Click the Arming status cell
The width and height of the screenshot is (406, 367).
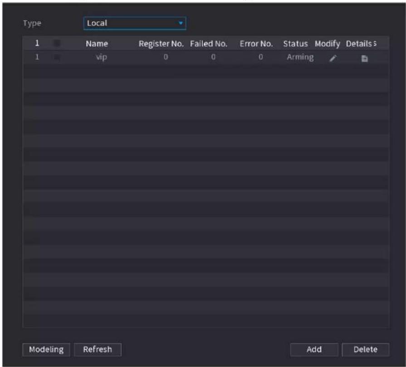300,57
